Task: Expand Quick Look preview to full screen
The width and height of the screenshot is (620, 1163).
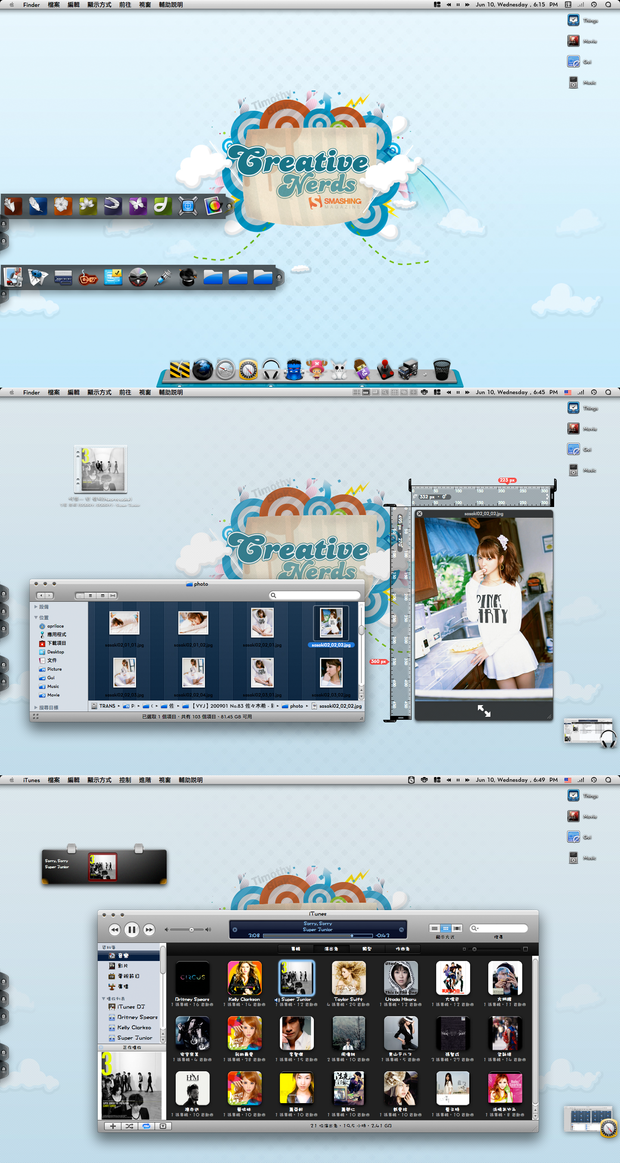Action: coord(484,711)
